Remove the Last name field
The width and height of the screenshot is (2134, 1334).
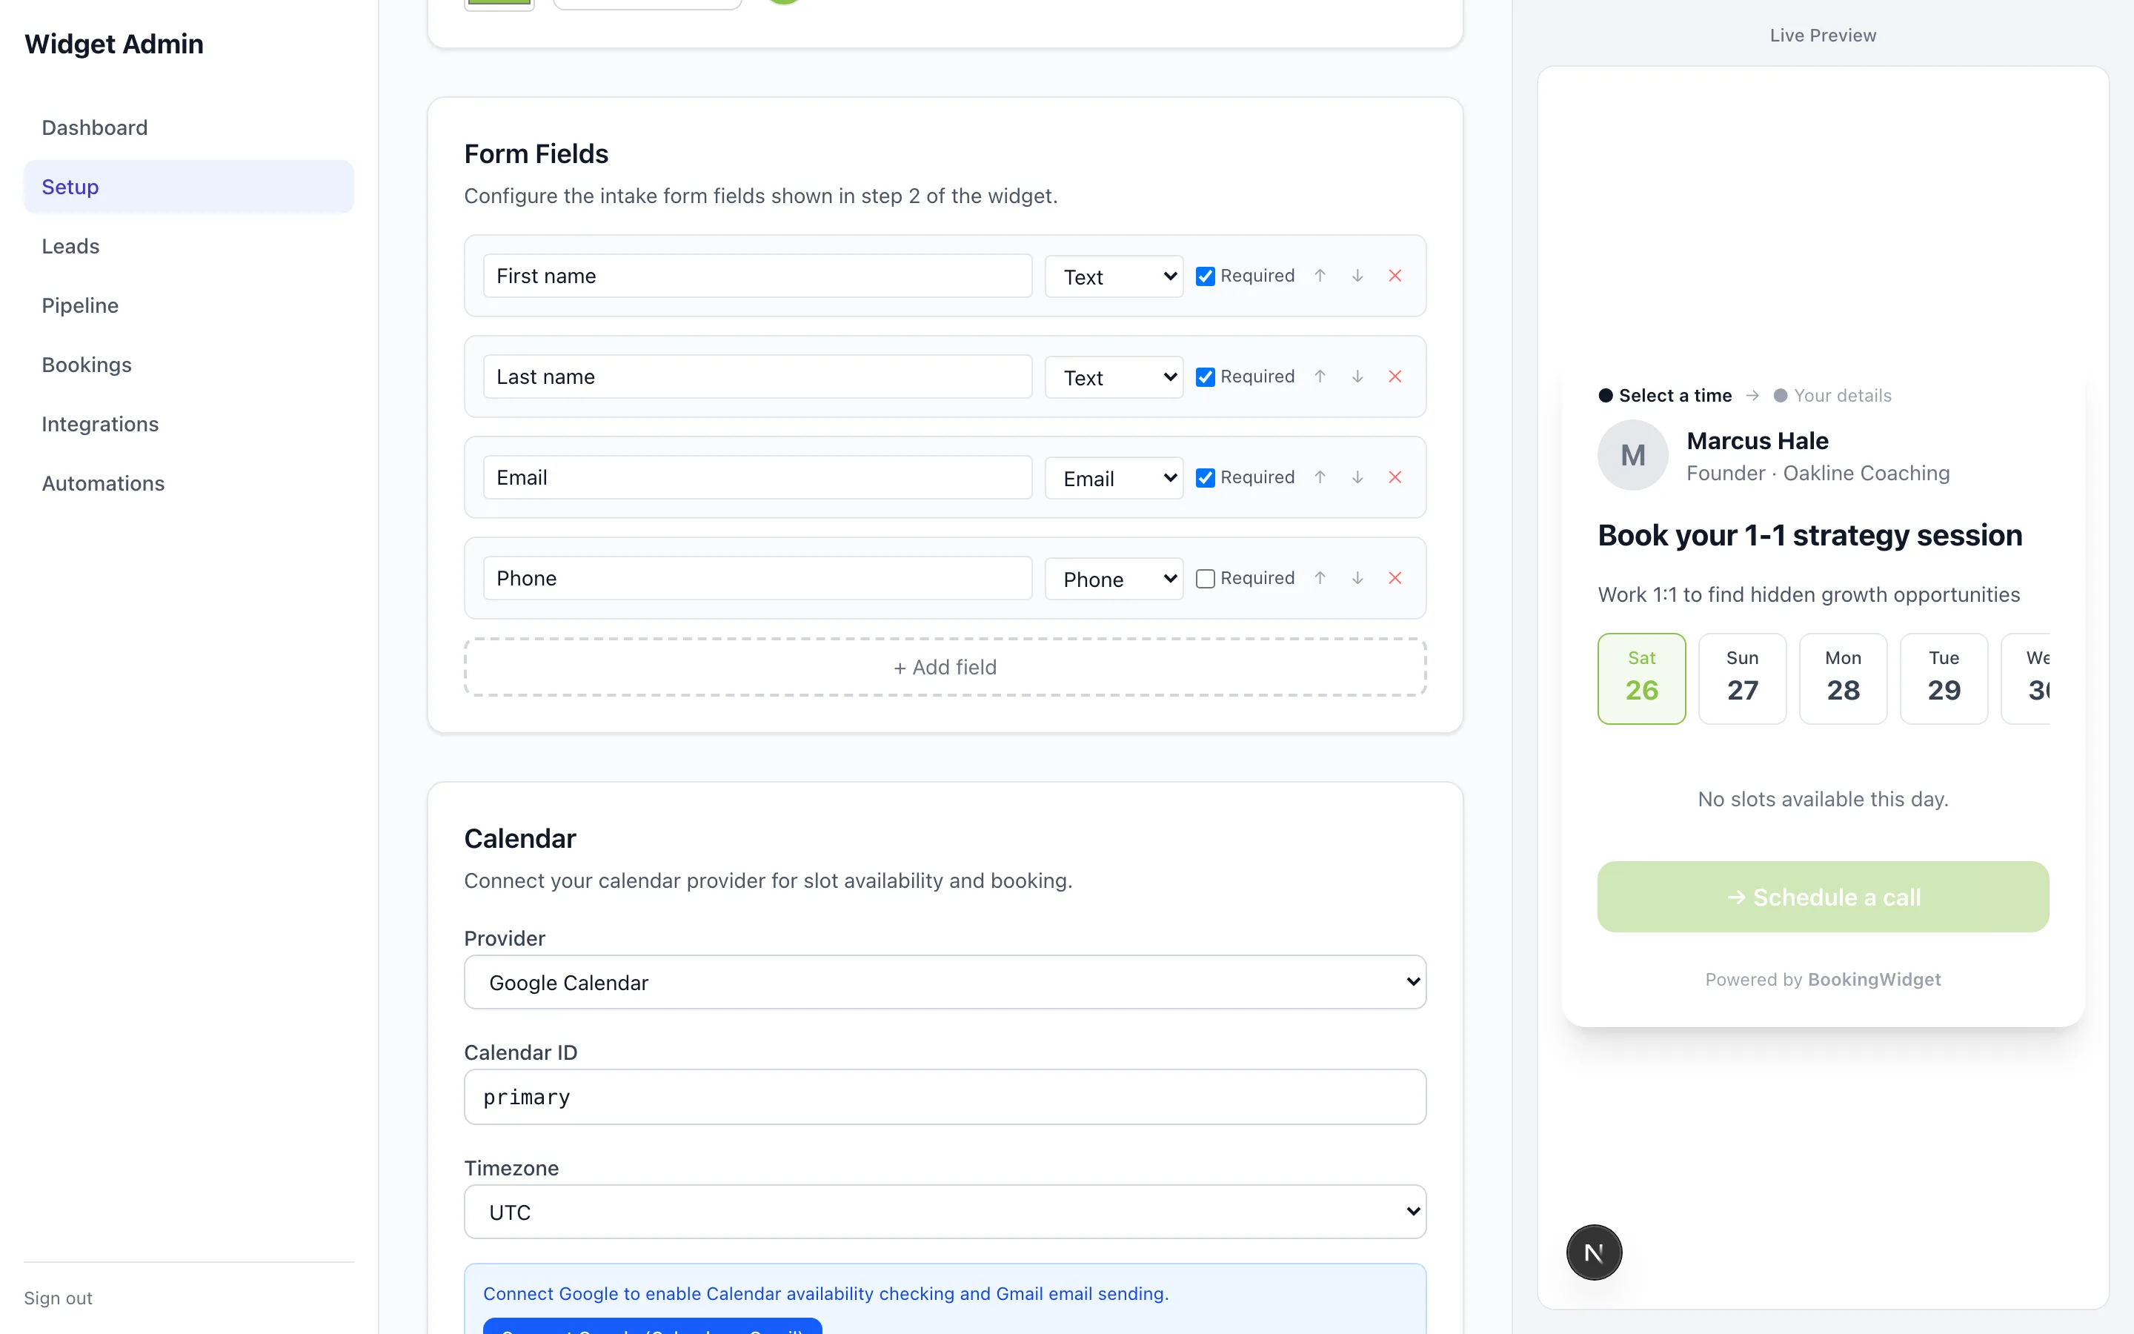click(x=1395, y=376)
